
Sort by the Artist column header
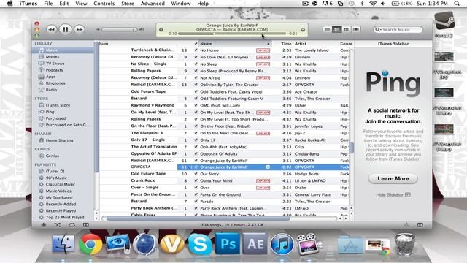[316, 44]
